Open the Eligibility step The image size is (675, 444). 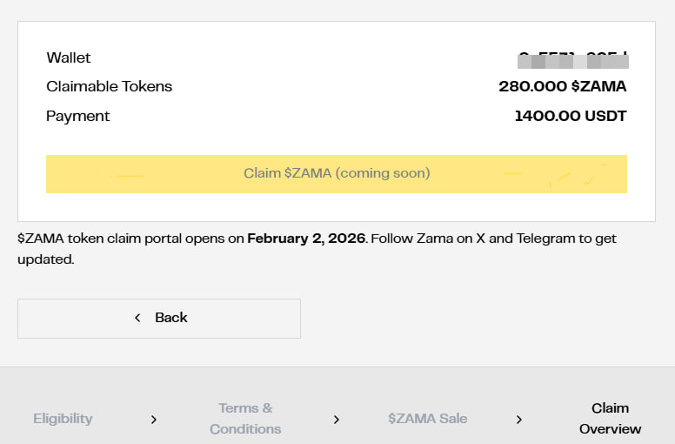(x=63, y=419)
